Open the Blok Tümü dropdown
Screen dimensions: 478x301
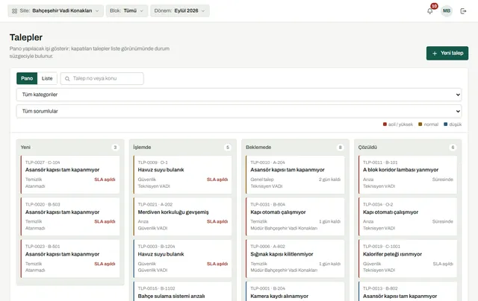pos(127,10)
